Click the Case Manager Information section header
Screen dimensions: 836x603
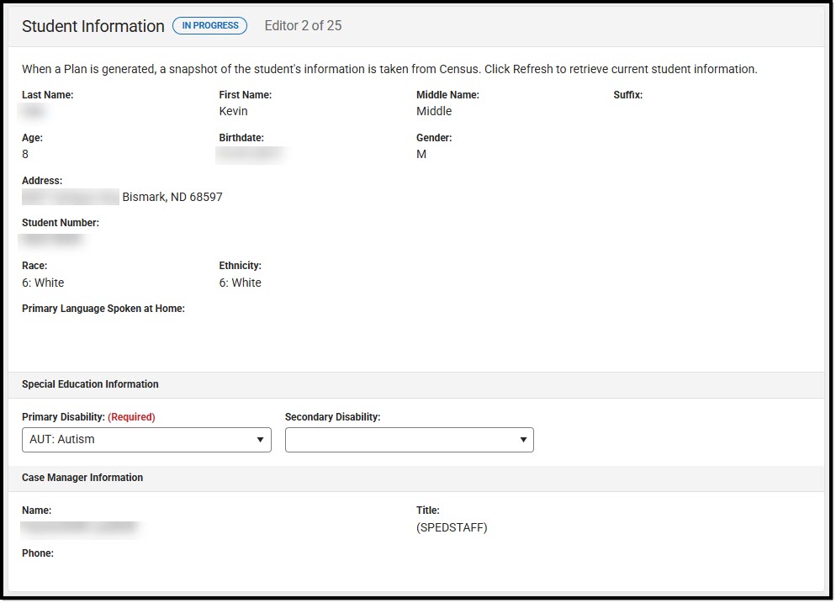pos(82,478)
